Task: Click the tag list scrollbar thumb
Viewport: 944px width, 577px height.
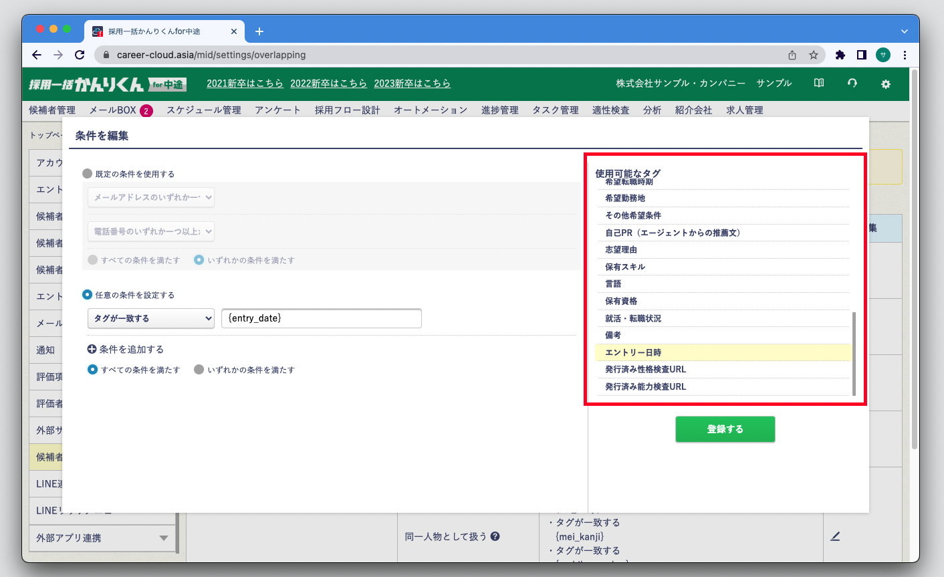Action: tap(854, 353)
